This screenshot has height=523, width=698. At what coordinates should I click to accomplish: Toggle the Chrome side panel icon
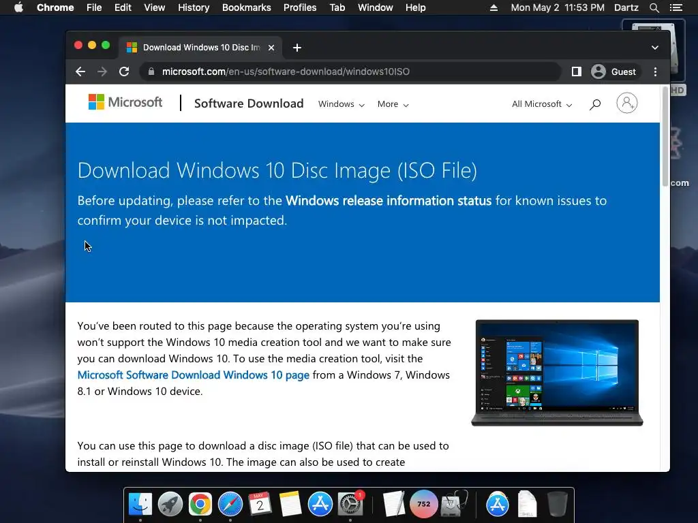point(577,72)
